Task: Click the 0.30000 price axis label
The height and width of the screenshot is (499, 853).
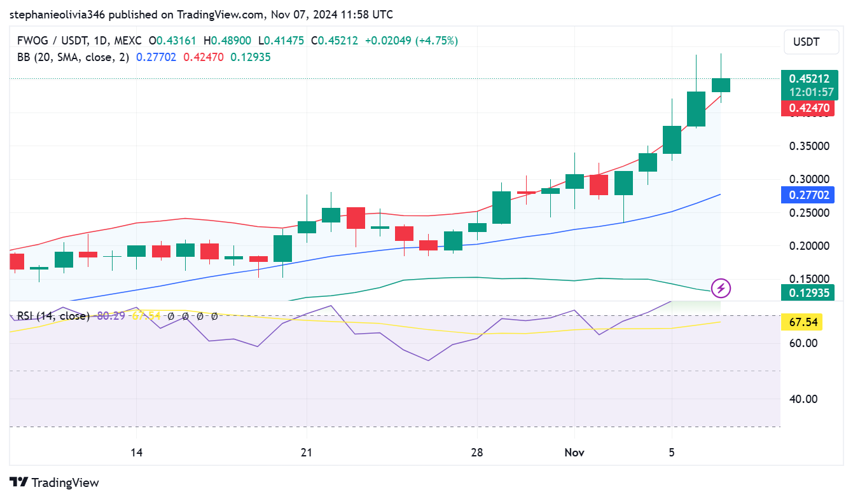Action: [x=809, y=179]
